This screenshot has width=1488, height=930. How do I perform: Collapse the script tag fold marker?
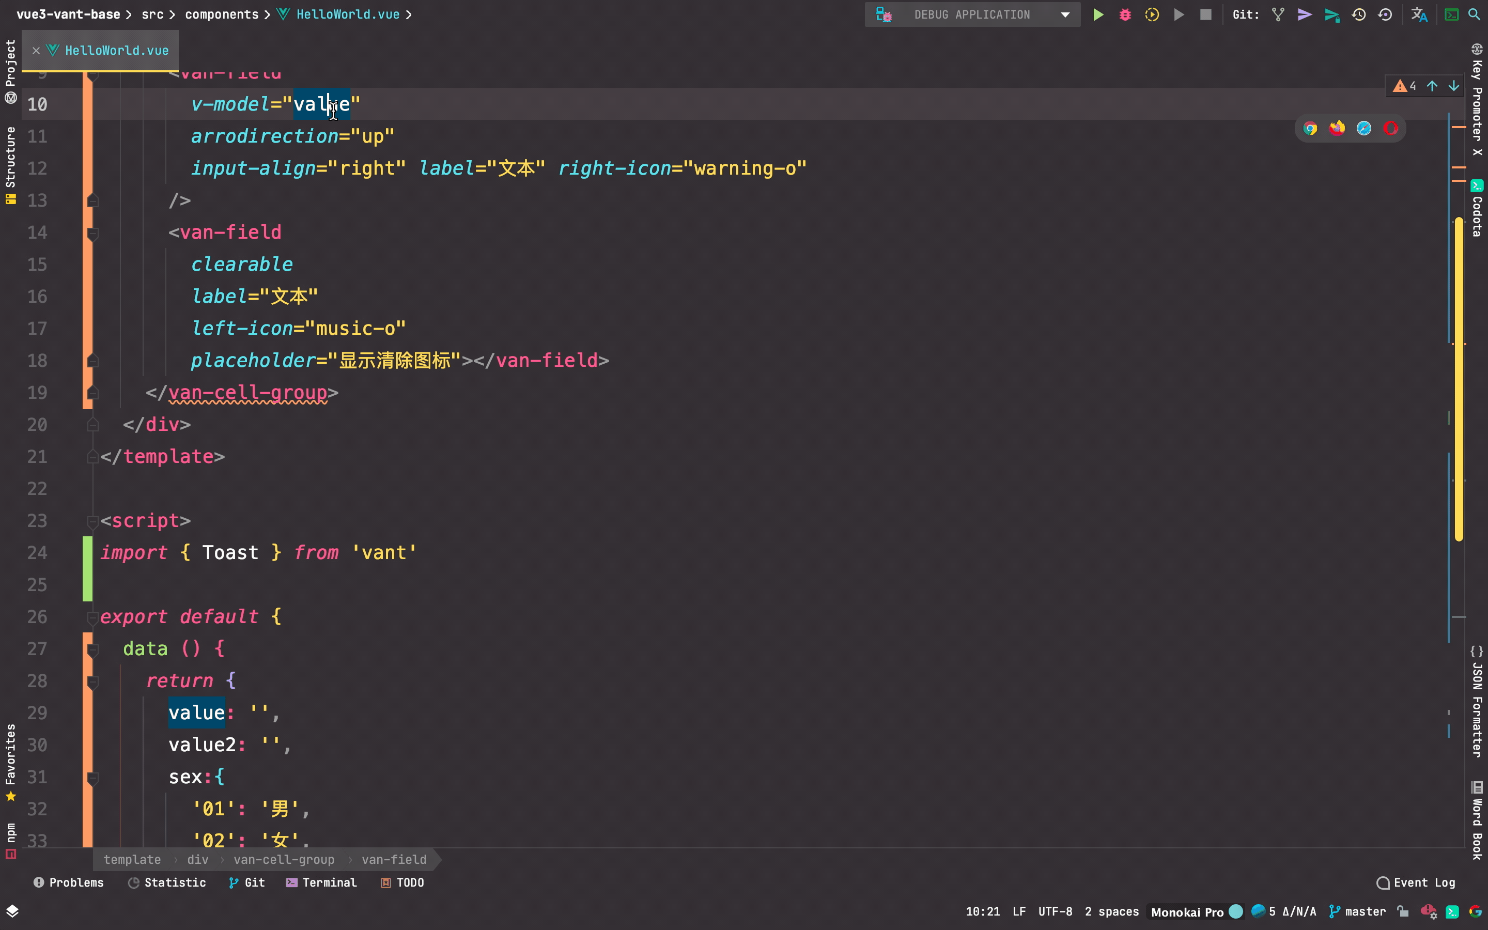pyautogui.click(x=93, y=522)
